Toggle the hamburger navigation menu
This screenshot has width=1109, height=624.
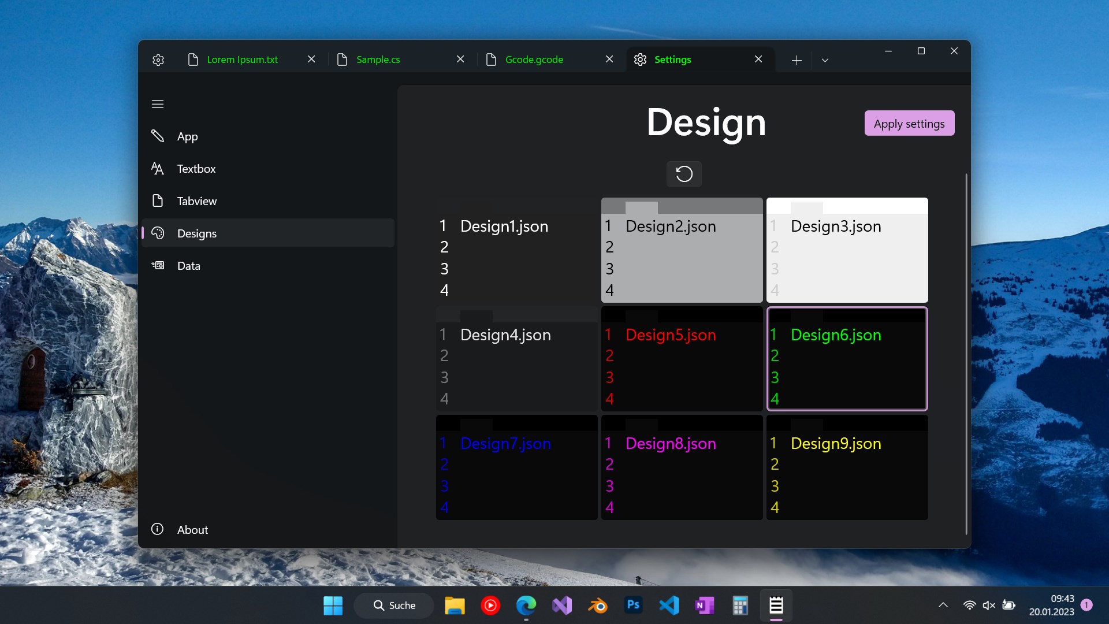pyautogui.click(x=158, y=104)
